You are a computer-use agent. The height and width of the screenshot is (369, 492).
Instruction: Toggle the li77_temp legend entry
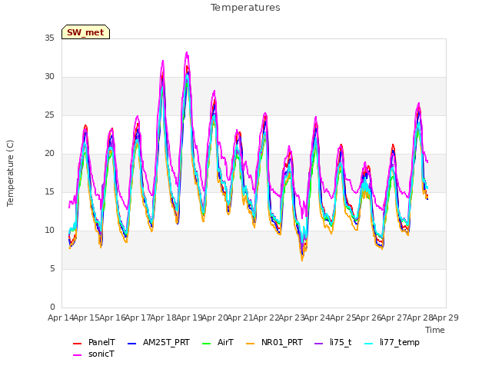point(392,342)
